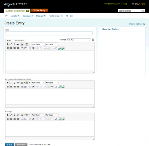
Task: Open Display Options
Action: pyautogui.click(x=137, y=24)
